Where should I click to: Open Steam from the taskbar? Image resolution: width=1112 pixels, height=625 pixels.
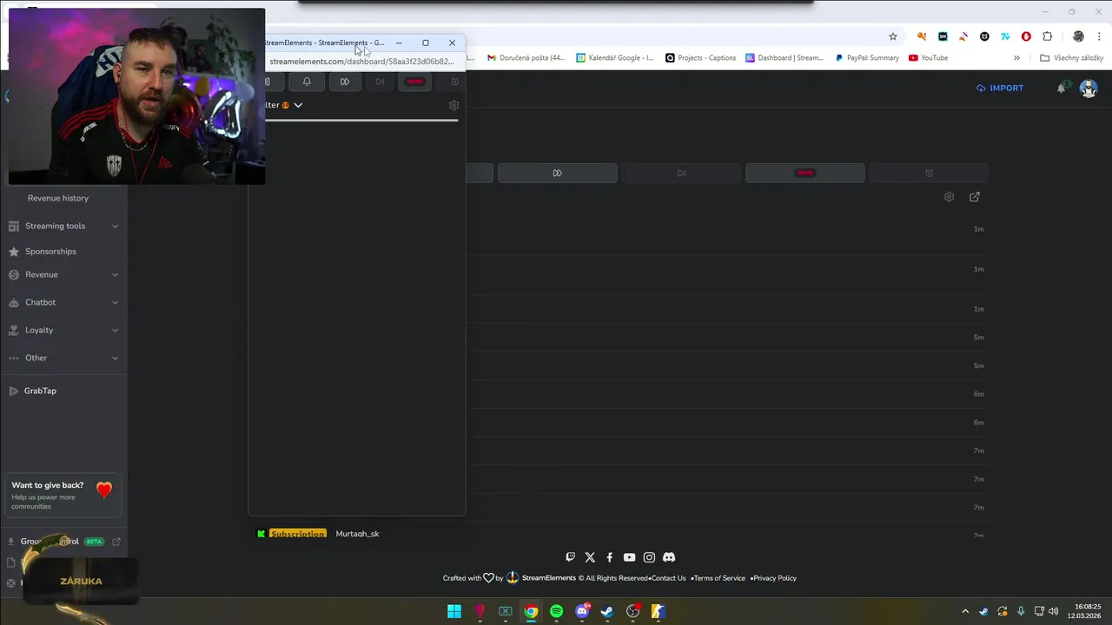tap(607, 611)
